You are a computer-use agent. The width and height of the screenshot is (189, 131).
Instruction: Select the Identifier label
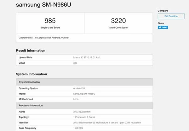24,123
